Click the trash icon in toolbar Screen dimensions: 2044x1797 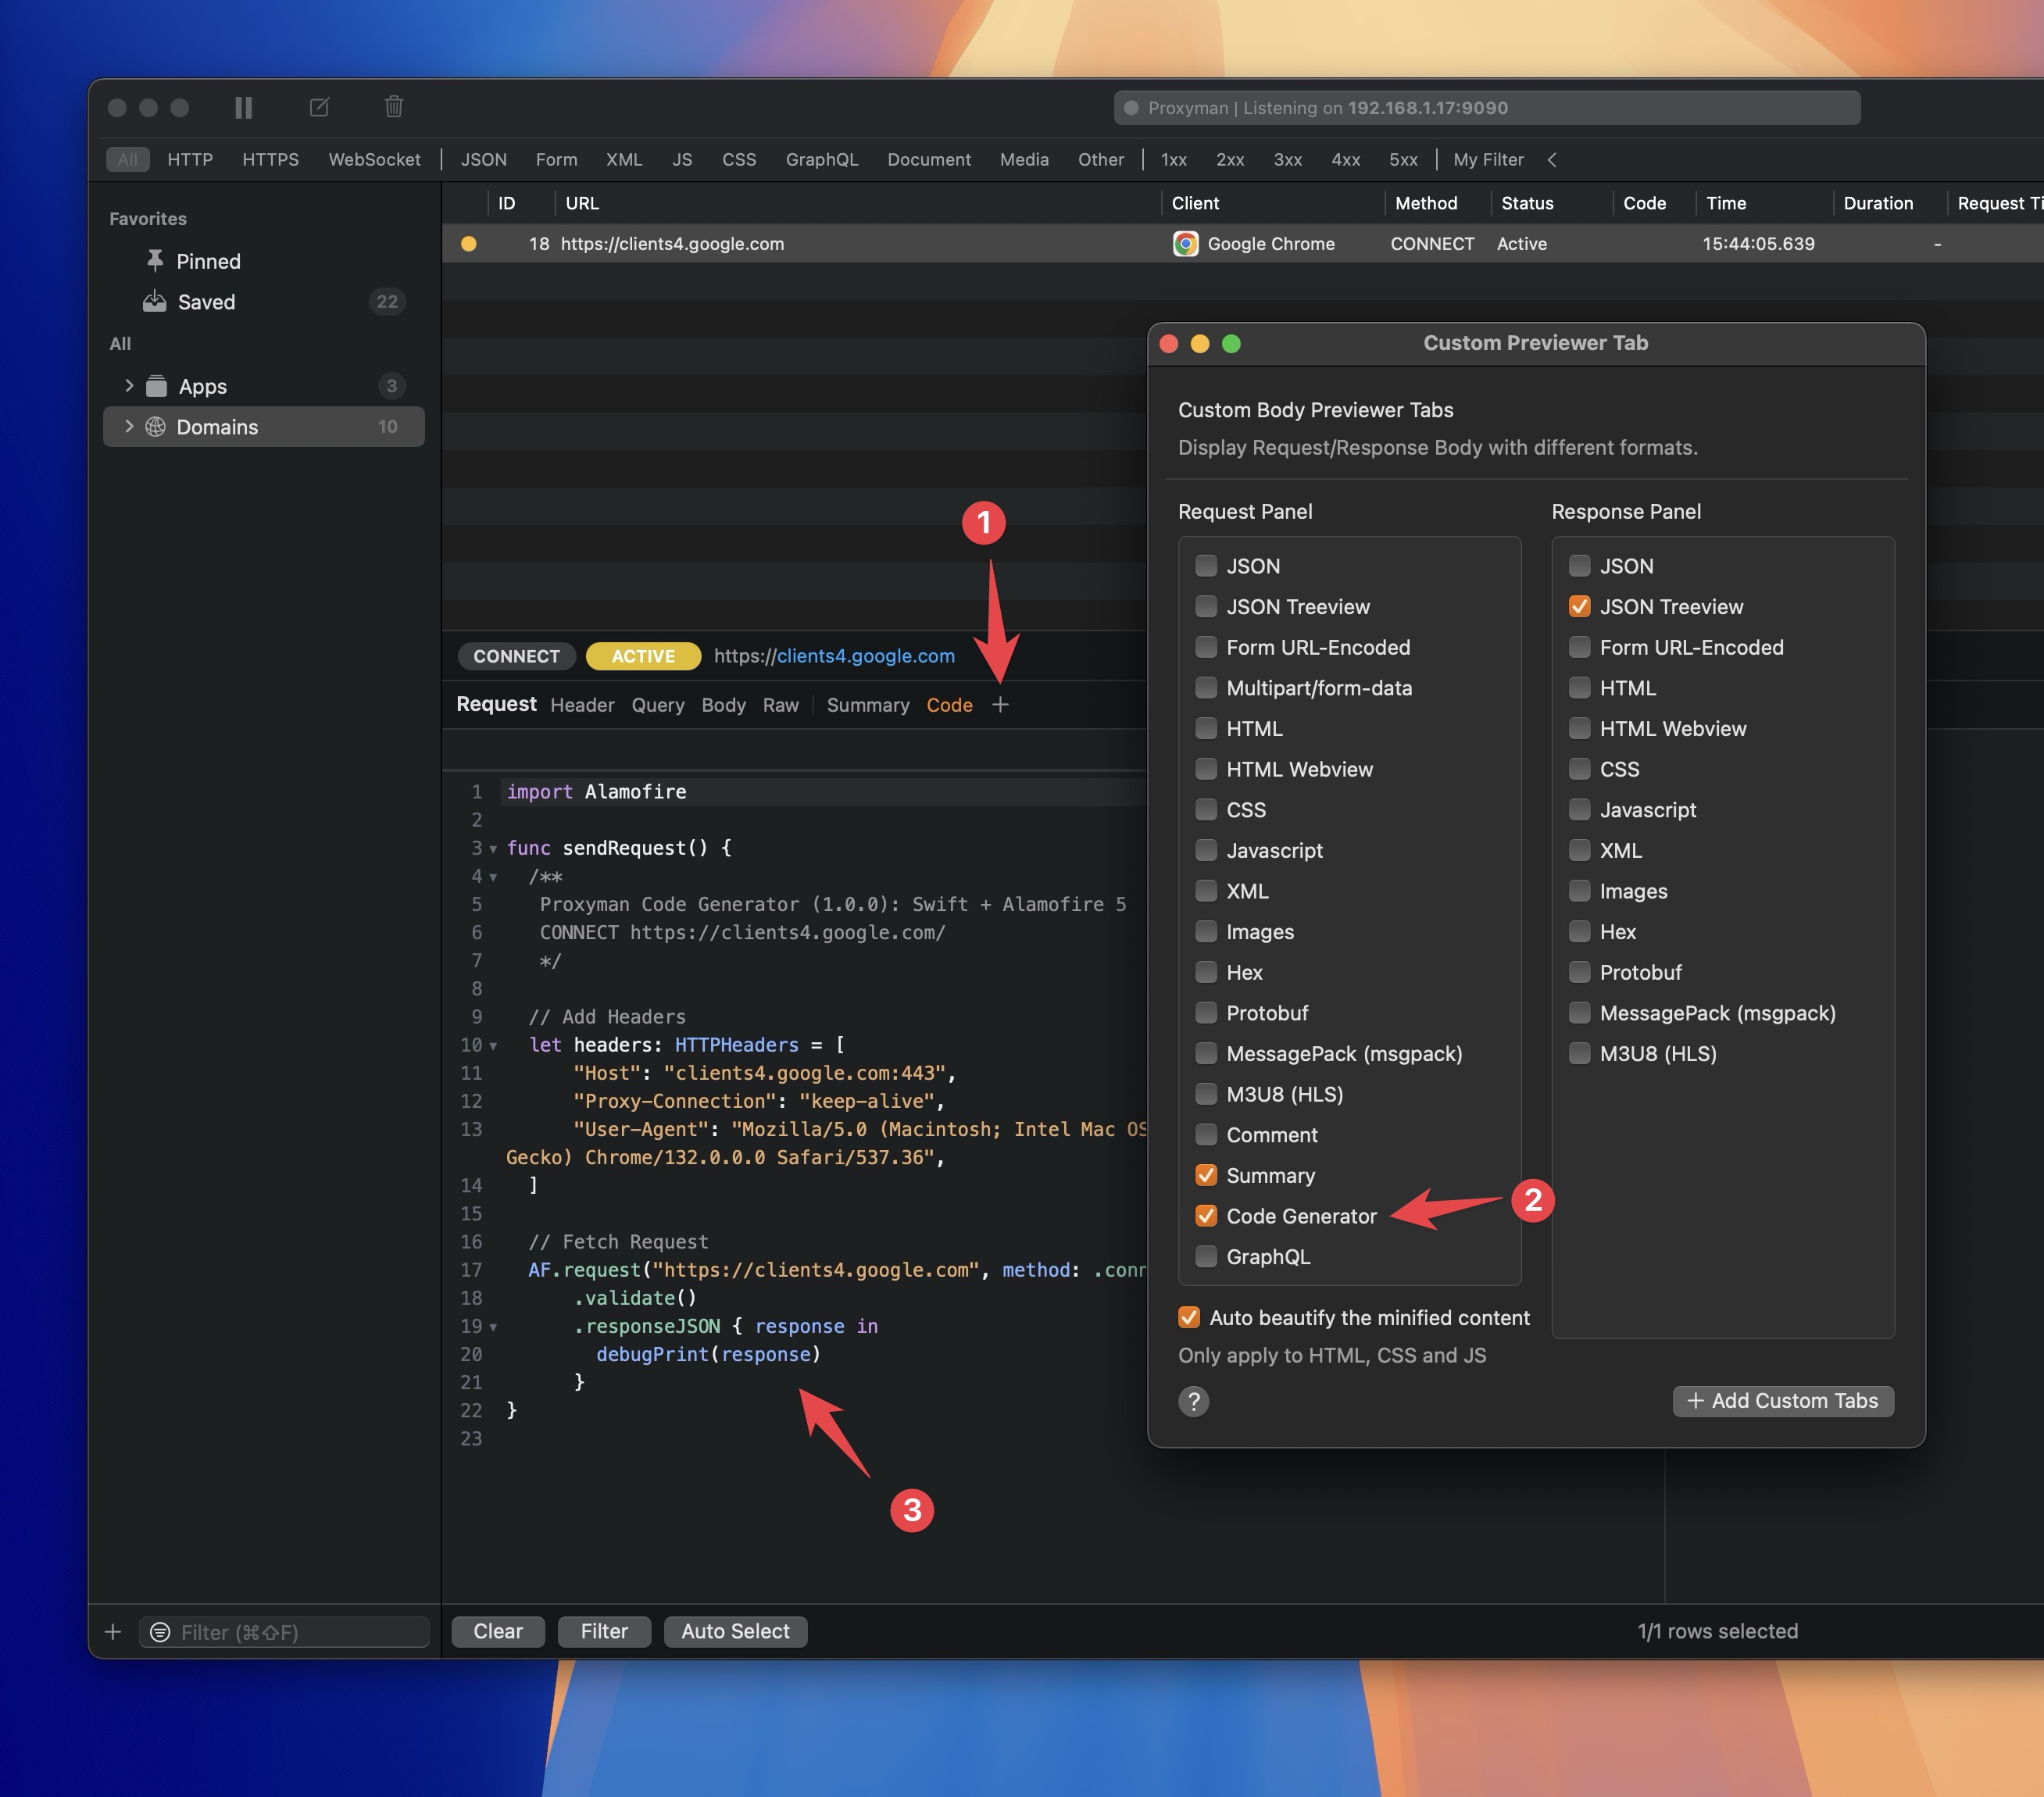pyautogui.click(x=394, y=106)
